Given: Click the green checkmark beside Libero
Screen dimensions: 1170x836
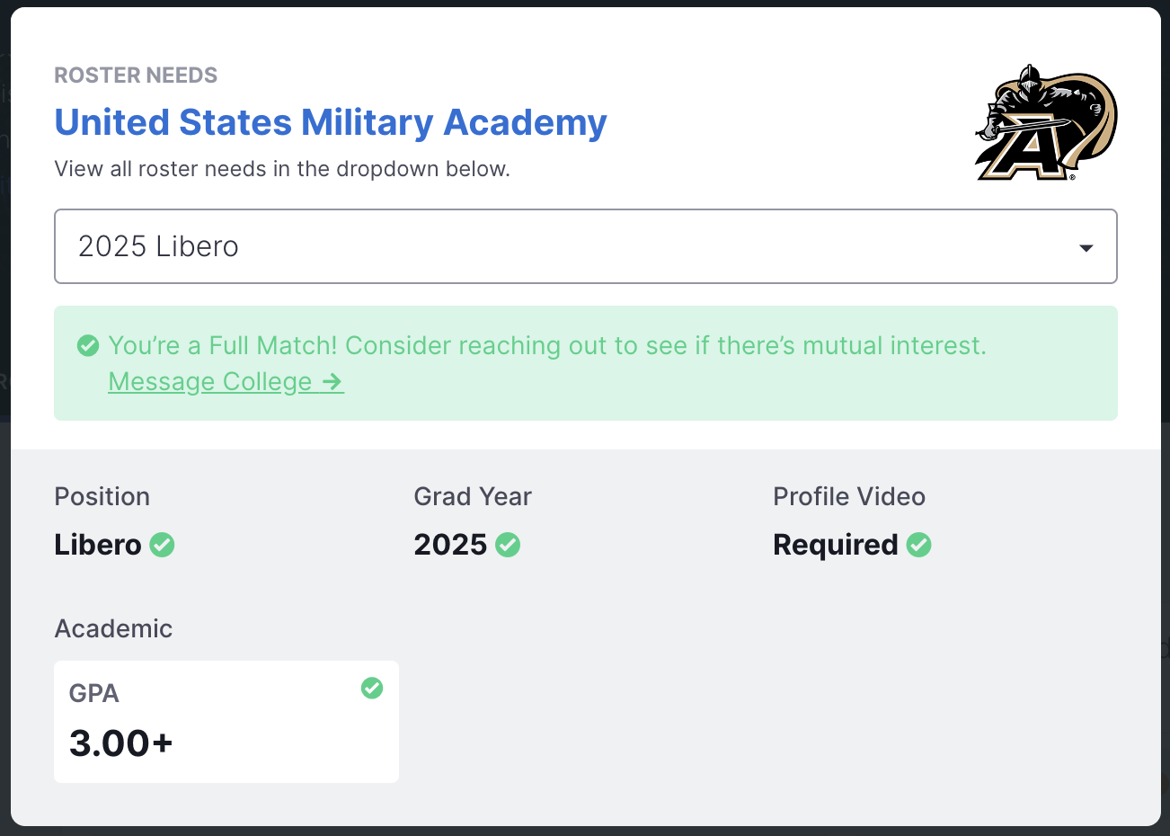Looking at the screenshot, I should 162,545.
